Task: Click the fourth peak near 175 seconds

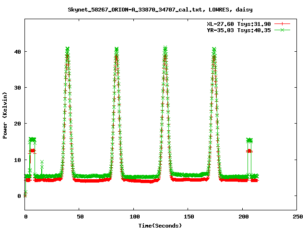Action: click(x=214, y=49)
